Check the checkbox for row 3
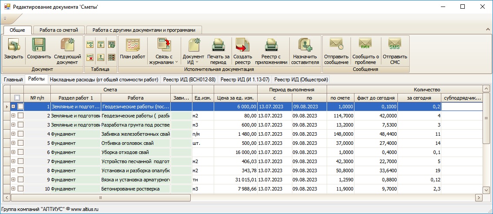493x214 pixels. pos(20,125)
